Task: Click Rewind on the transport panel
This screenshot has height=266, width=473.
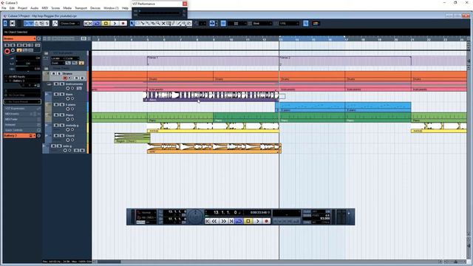Action: click(214, 221)
